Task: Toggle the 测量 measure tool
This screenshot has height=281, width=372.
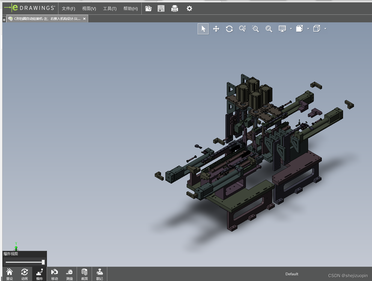Action: point(70,274)
